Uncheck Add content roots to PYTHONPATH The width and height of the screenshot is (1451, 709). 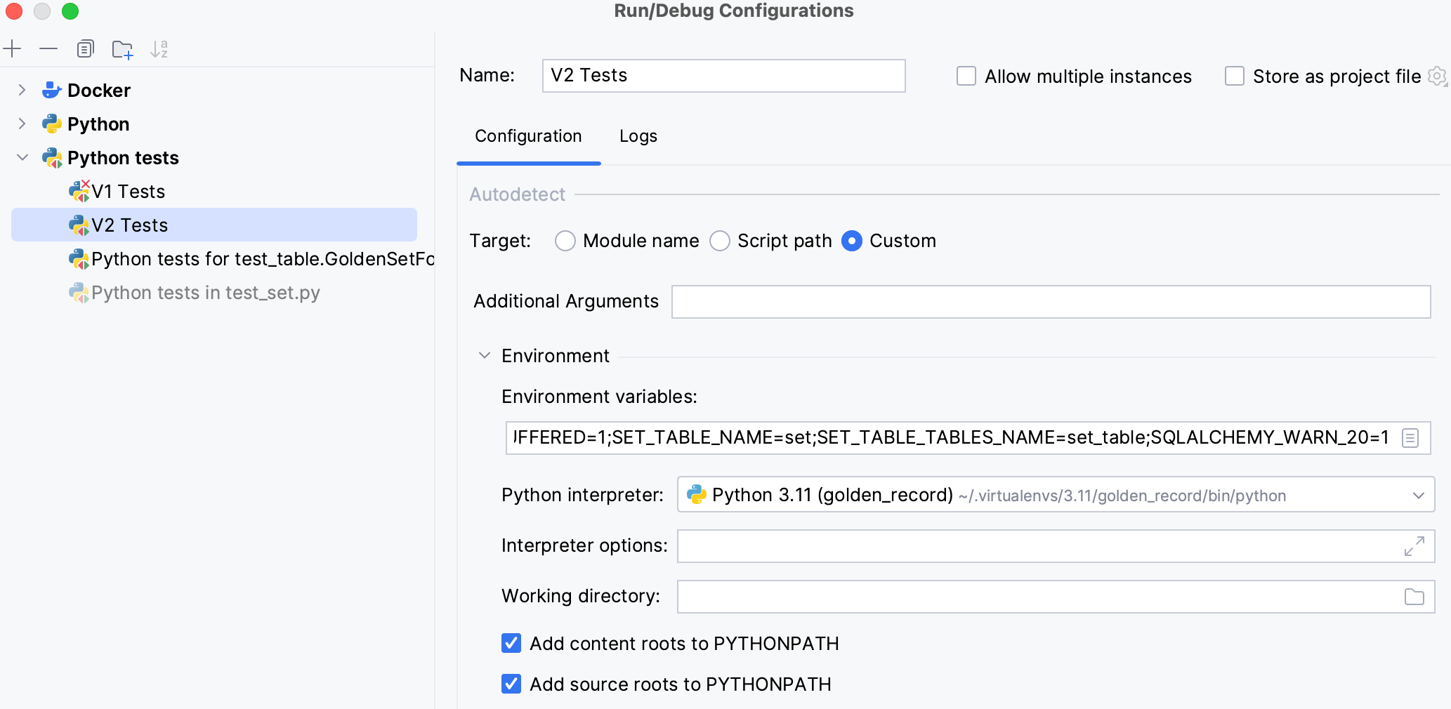click(x=511, y=643)
